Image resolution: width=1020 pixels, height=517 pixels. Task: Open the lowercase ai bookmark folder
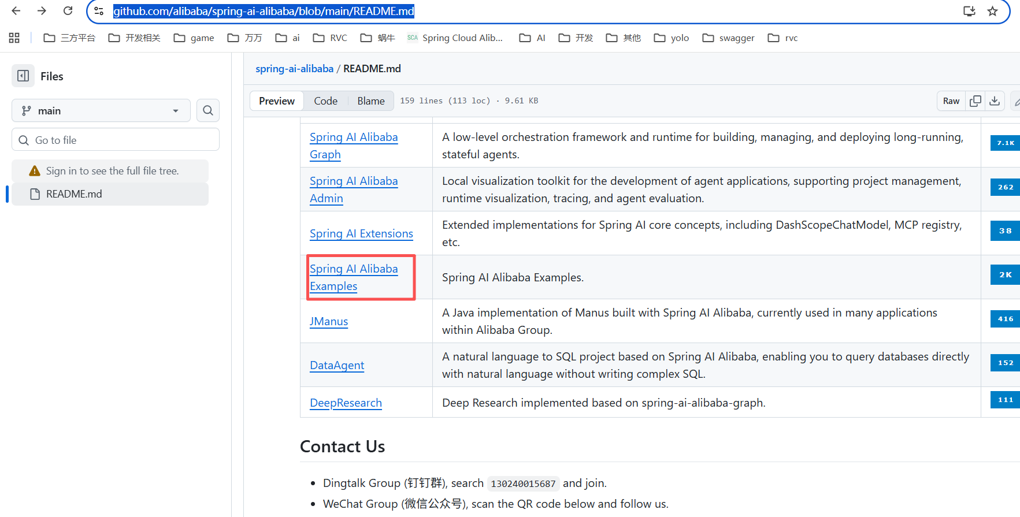click(x=287, y=38)
